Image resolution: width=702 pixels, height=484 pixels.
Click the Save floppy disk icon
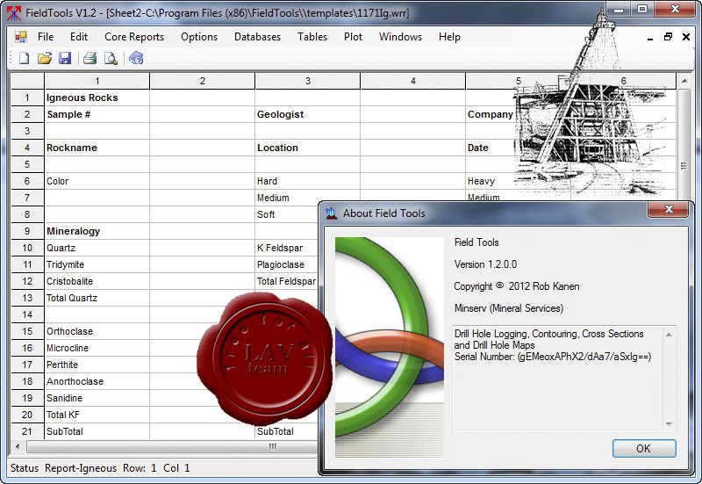tap(65, 58)
